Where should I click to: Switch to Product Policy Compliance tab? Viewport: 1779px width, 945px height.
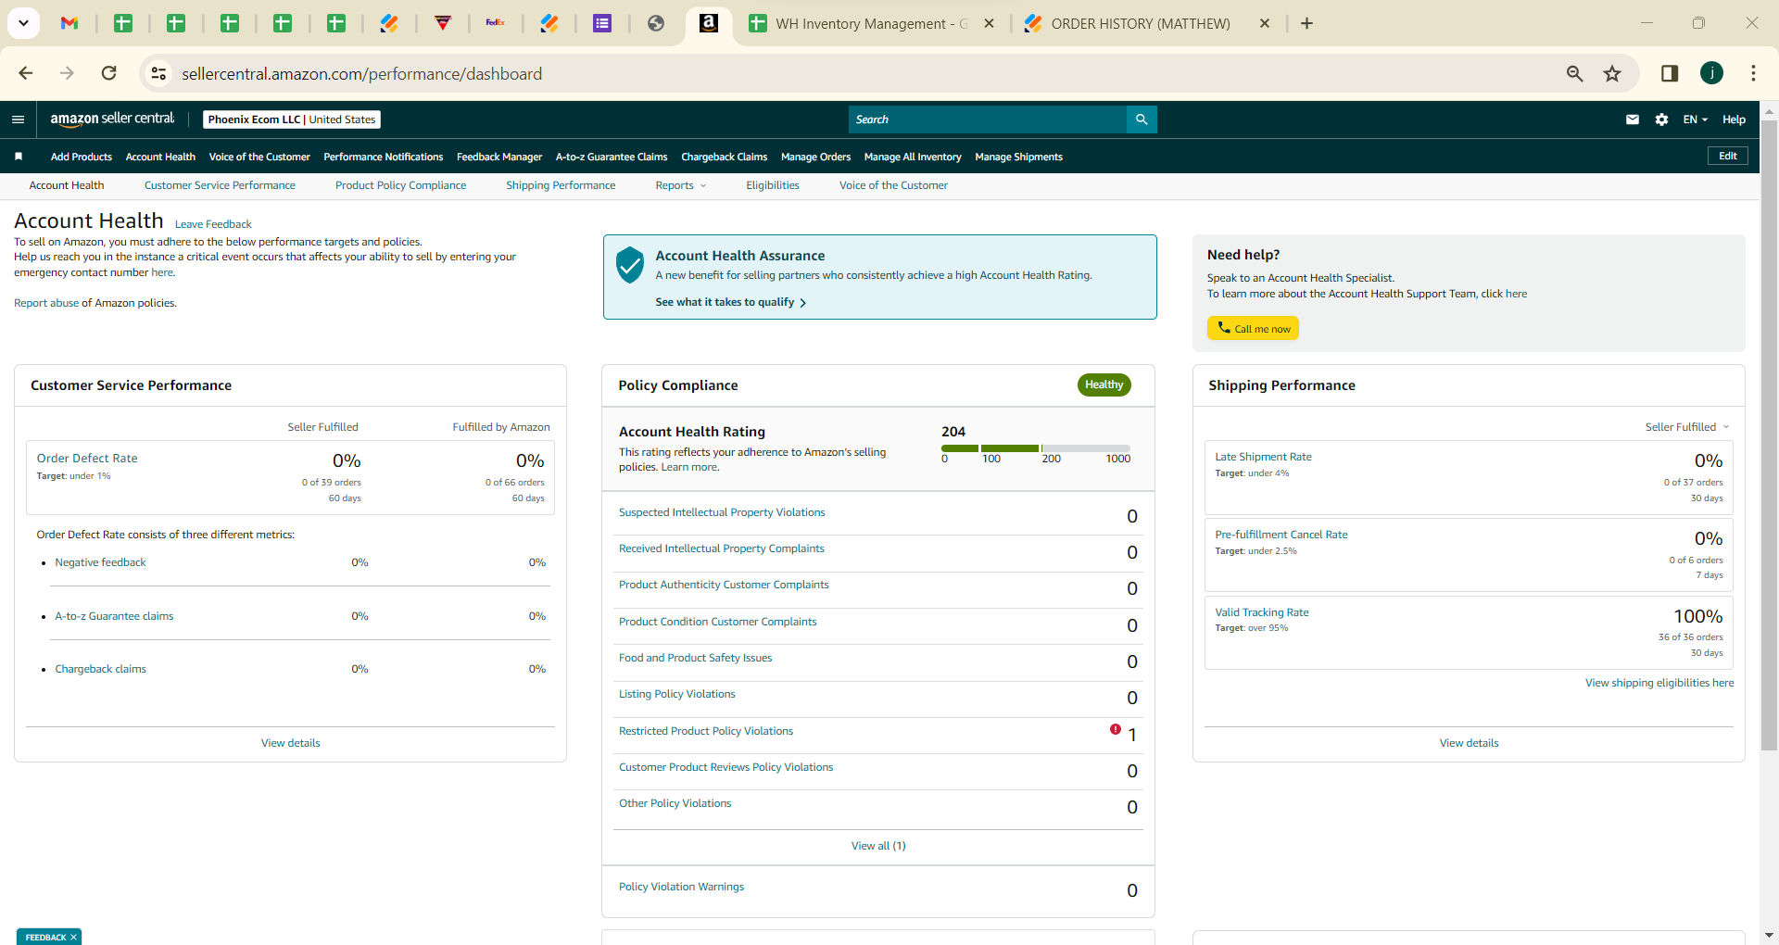pyautogui.click(x=400, y=185)
